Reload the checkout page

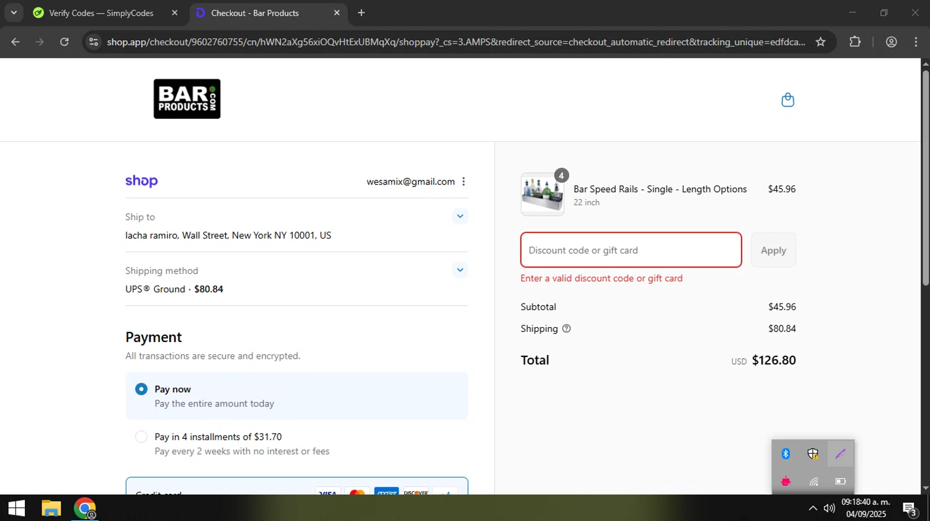tap(64, 42)
